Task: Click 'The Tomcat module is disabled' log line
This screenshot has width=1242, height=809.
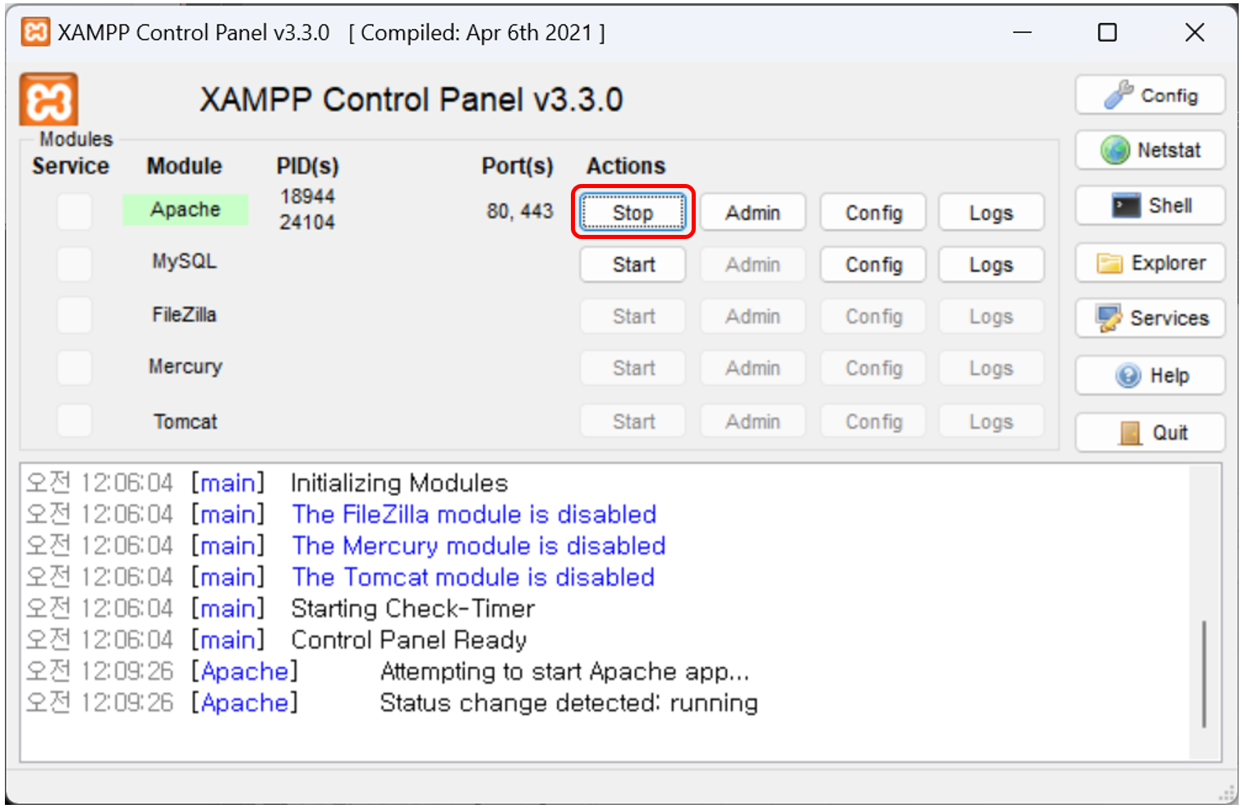Action: (x=473, y=577)
